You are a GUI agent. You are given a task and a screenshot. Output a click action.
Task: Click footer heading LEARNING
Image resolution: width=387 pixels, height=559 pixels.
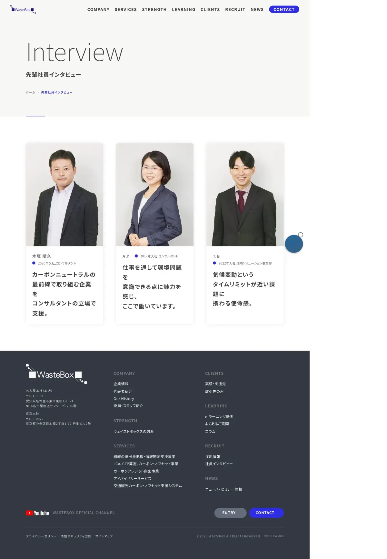pyautogui.click(x=216, y=406)
